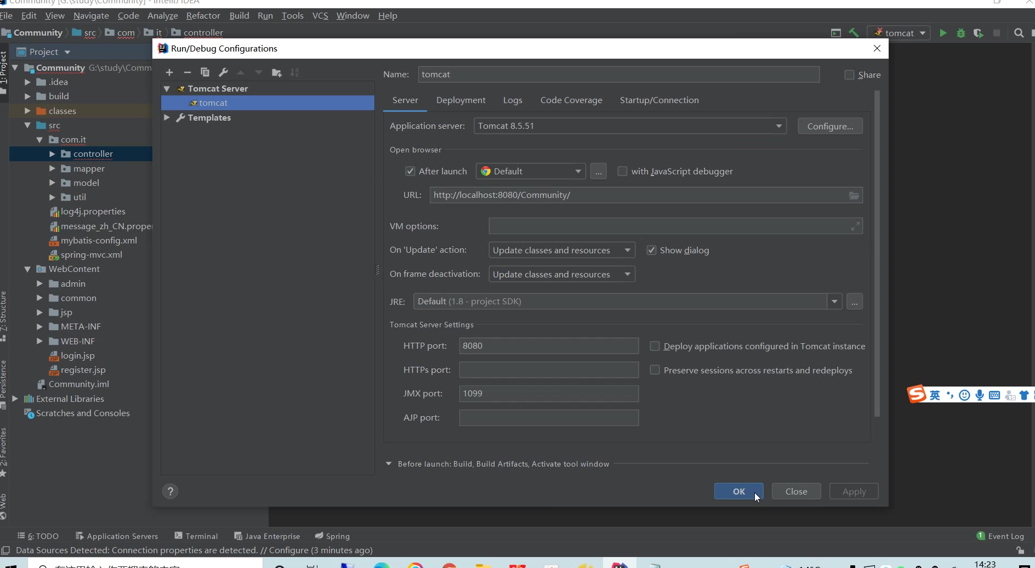Copy the selected configuration

pos(205,72)
